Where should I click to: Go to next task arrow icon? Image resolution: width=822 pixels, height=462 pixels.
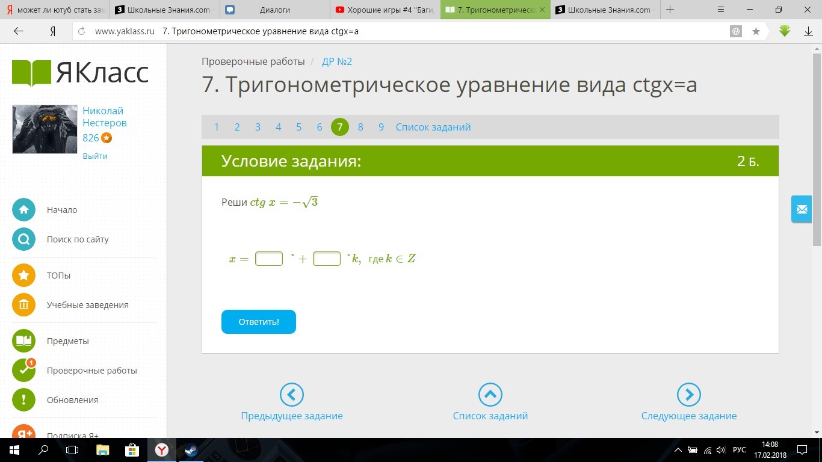pyautogui.click(x=689, y=395)
